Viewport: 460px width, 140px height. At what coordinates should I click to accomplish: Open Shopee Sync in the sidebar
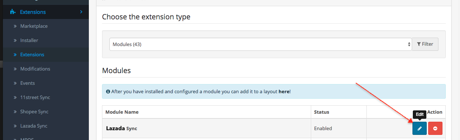34,112
